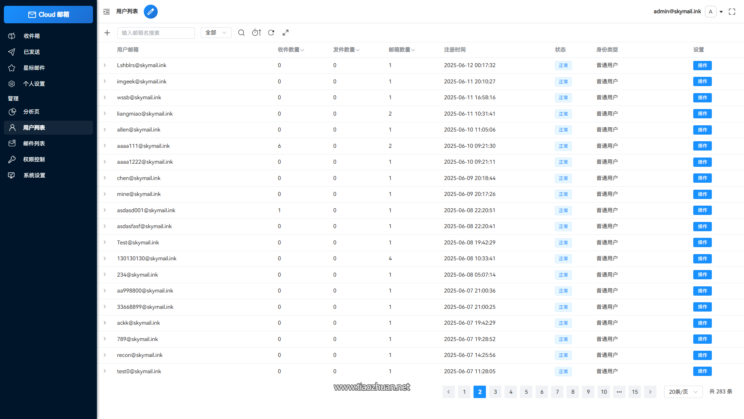Open the 全部 status filter dropdown
Screen dimensions: 744x419
pos(216,33)
